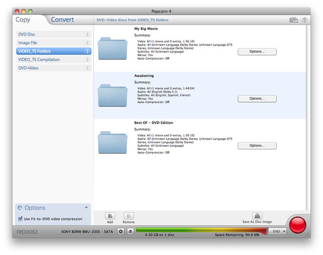
Task: Select DVD-Video in sidebar
Action: 54,68
